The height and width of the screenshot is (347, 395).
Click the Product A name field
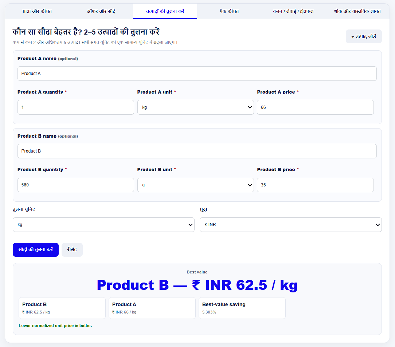(197, 74)
